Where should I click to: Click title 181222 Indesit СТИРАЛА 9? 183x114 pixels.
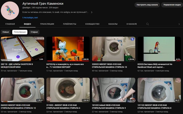pos(109,107)
